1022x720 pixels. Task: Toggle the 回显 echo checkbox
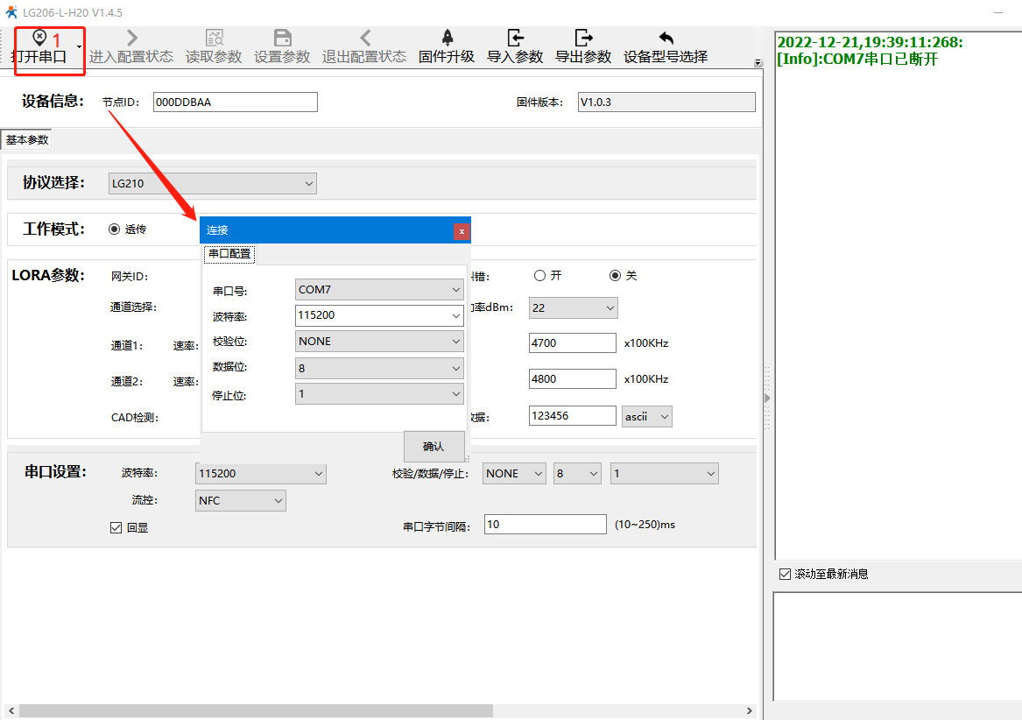pos(116,527)
